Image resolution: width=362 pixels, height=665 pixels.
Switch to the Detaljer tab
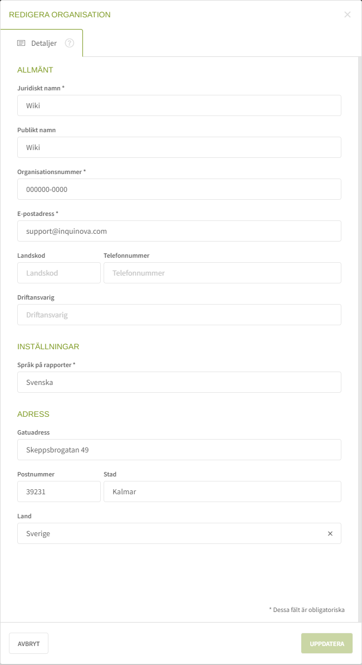[x=43, y=43]
